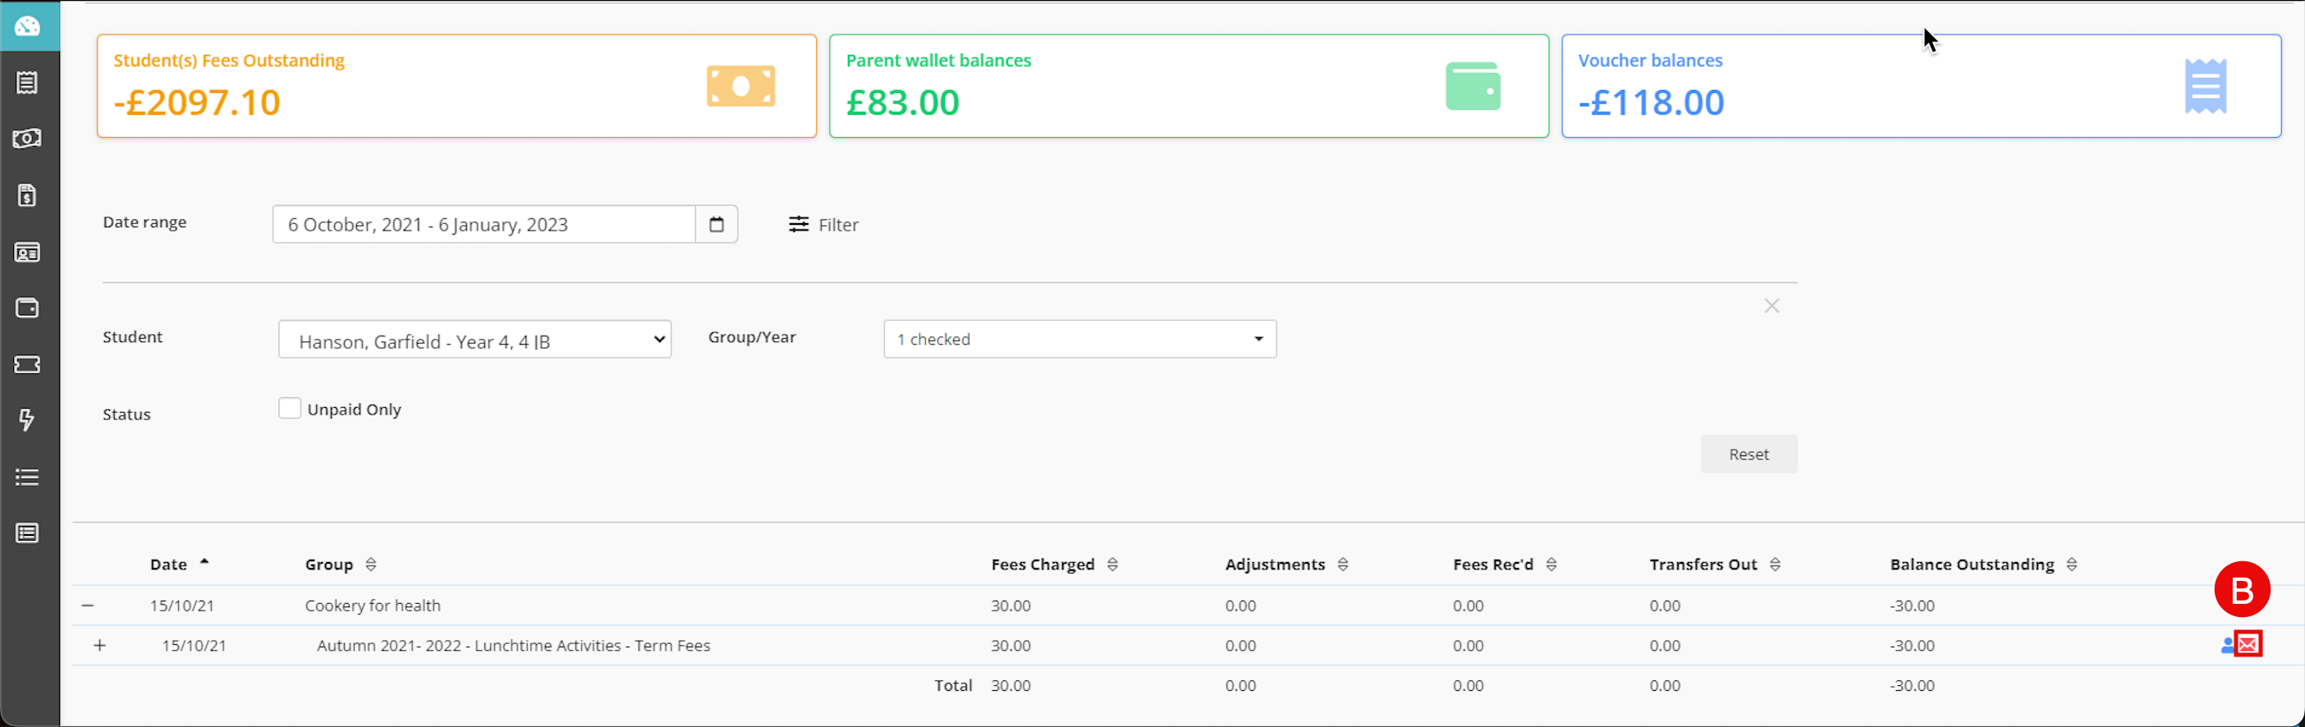
Task: Click the red envelope email icon
Action: [2248, 645]
